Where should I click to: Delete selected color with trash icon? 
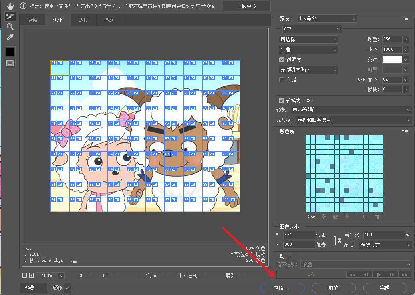click(377, 217)
